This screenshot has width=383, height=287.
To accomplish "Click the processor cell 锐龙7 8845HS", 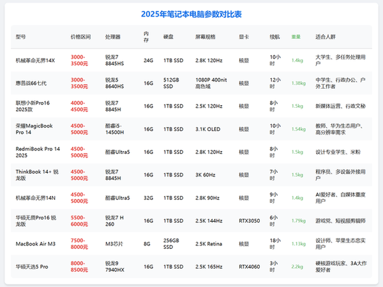I will (x=114, y=61).
